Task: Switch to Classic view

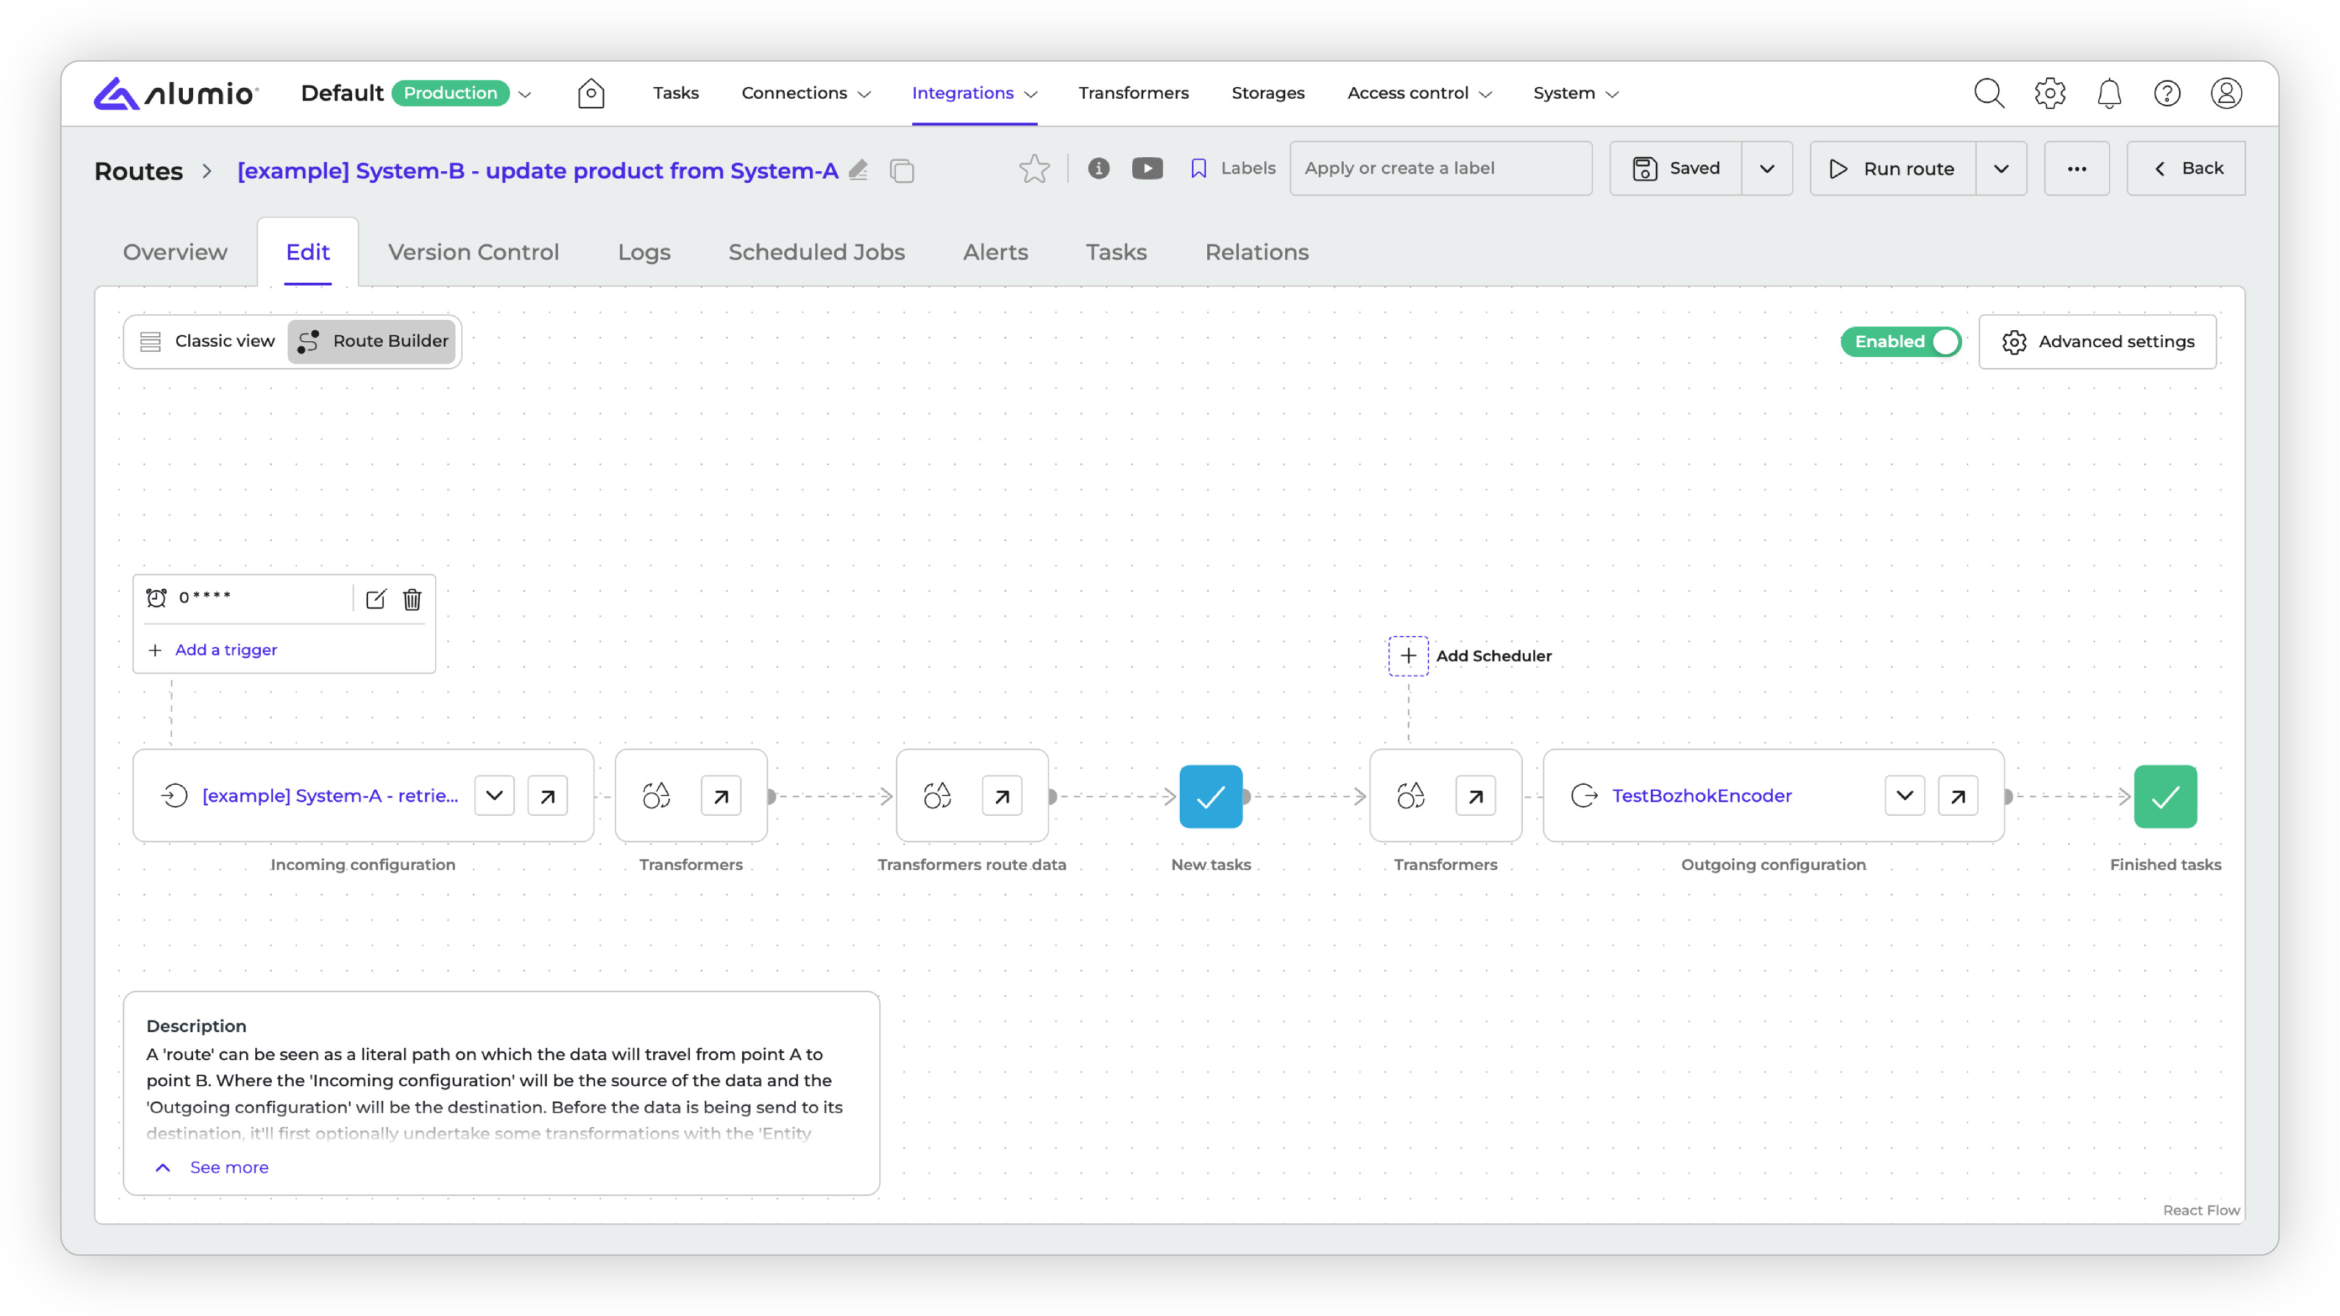Action: (x=207, y=341)
